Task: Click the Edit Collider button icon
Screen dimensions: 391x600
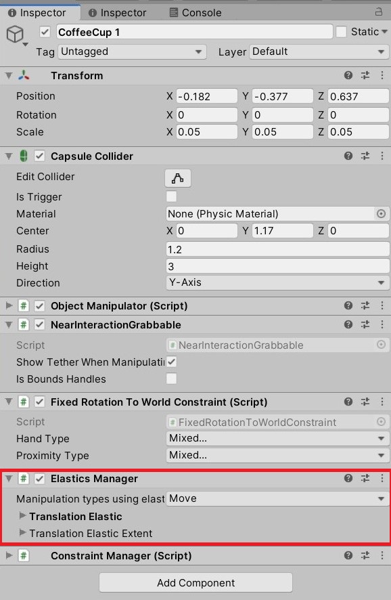Action: [x=178, y=178]
